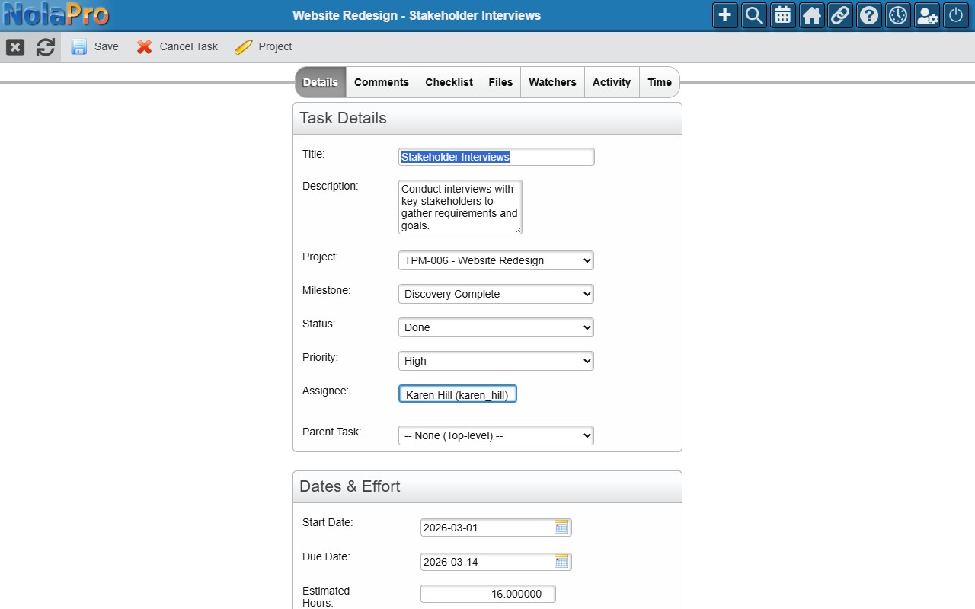The image size is (975, 609).
Task: Click the Parent Task: label
Action: tap(332, 432)
